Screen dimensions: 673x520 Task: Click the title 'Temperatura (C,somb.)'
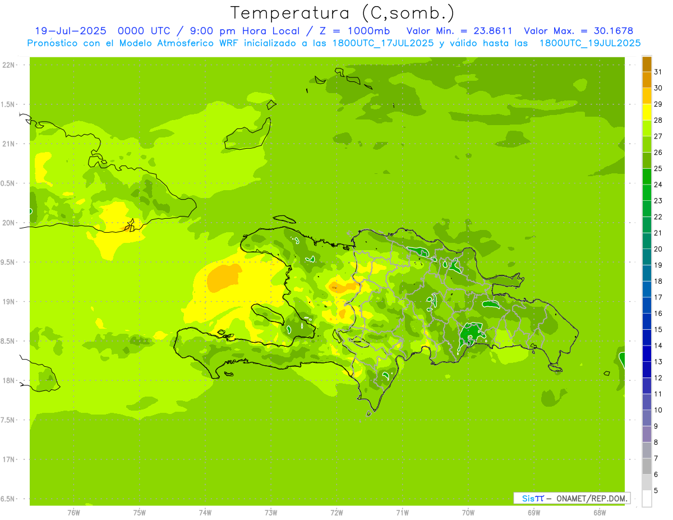pyautogui.click(x=342, y=13)
